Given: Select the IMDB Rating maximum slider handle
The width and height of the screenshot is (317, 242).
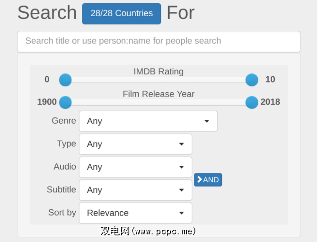Looking at the screenshot, I should click(252, 80).
